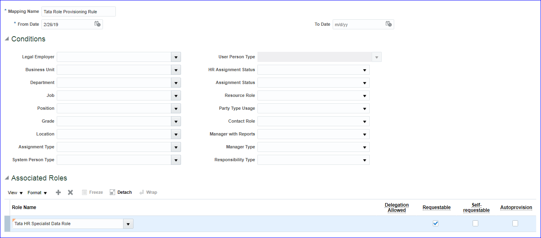This screenshot has width=541, height=238.
Task: Expand the Legal Employer dropdown
Action: 176,57
